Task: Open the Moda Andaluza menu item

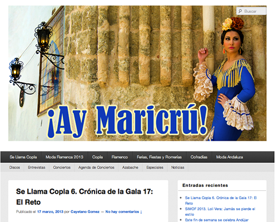Action: [x=230, y=157]
